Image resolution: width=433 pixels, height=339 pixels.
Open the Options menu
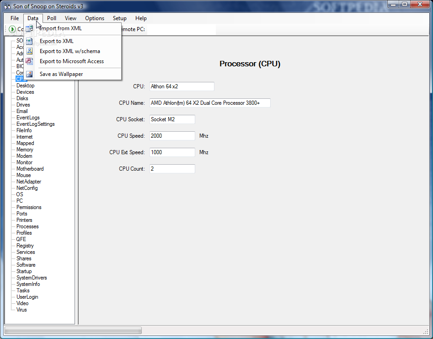pyautogui.click(x=95, y=18)
